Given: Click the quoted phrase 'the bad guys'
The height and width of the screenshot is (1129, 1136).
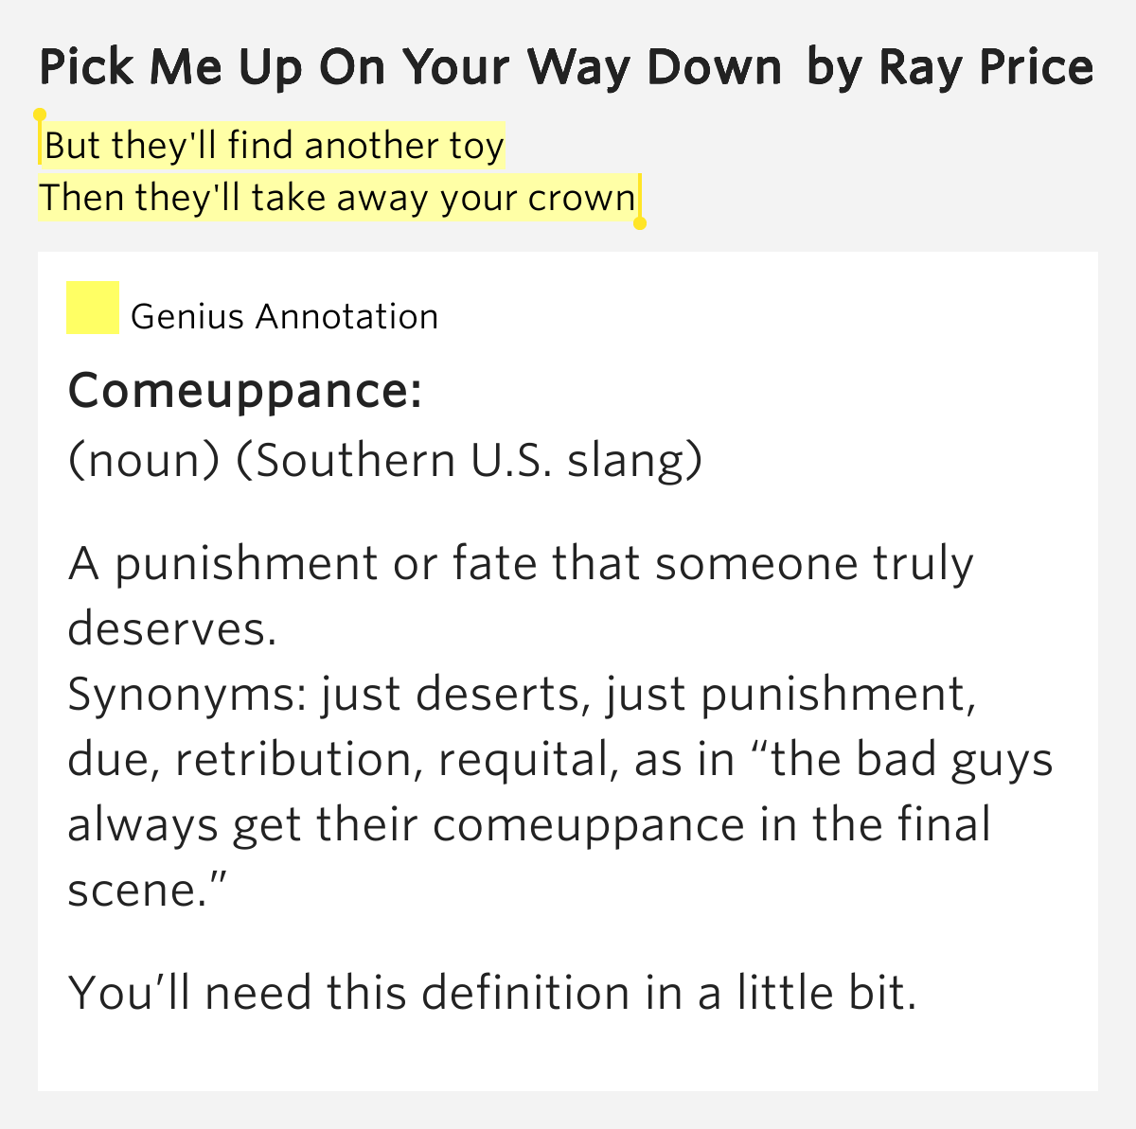Looking at the screenshot, I should tap(911, 761).
